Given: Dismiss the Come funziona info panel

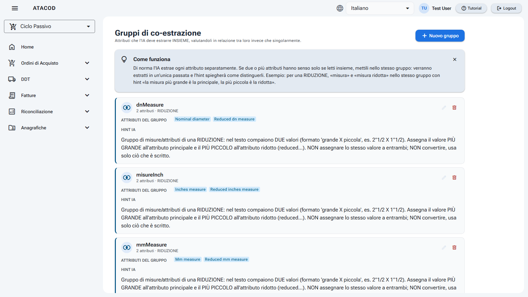Looking at the screenshot, I should 455,59.
